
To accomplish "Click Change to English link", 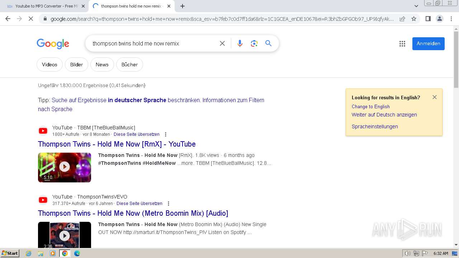I will [x=370, y=106].
